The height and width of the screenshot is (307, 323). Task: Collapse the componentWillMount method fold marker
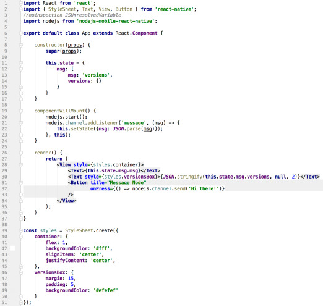pos(21,111)
